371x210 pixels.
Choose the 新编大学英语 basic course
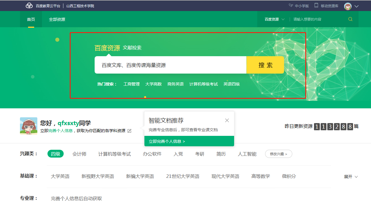(140, 176)
